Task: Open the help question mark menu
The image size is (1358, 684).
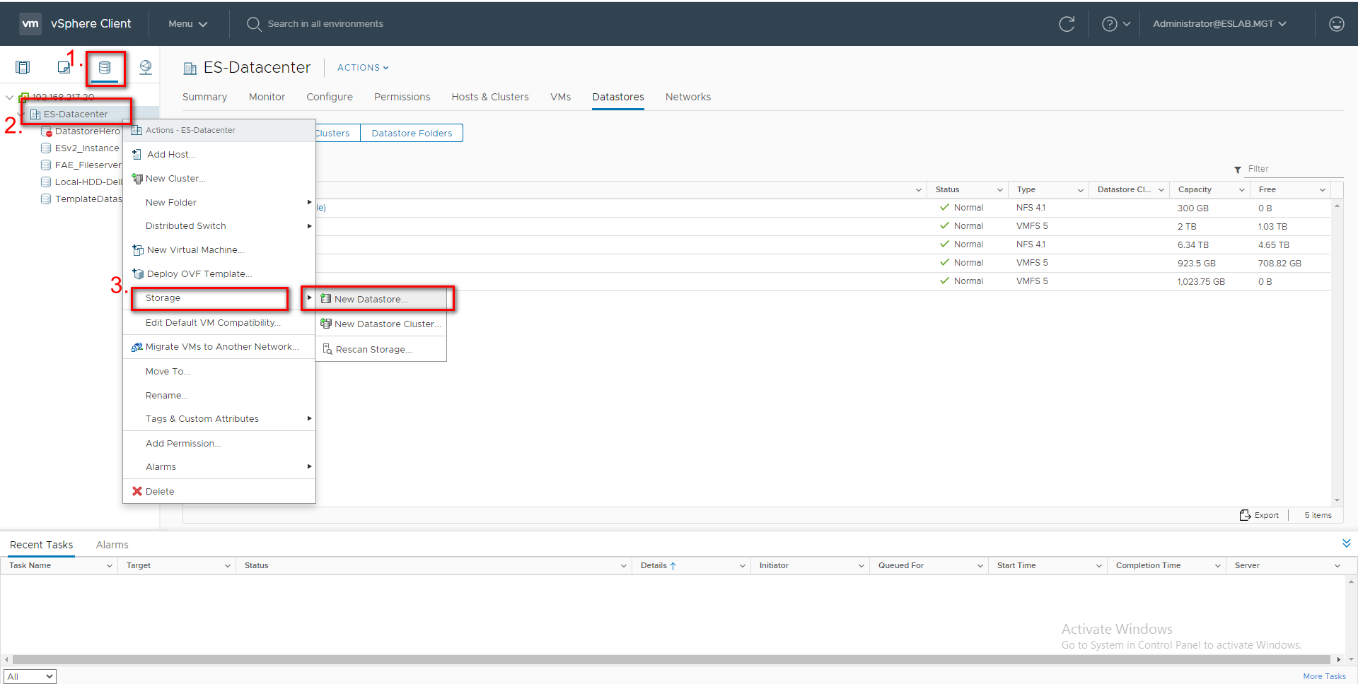Action: click(x=1116, y=24)
